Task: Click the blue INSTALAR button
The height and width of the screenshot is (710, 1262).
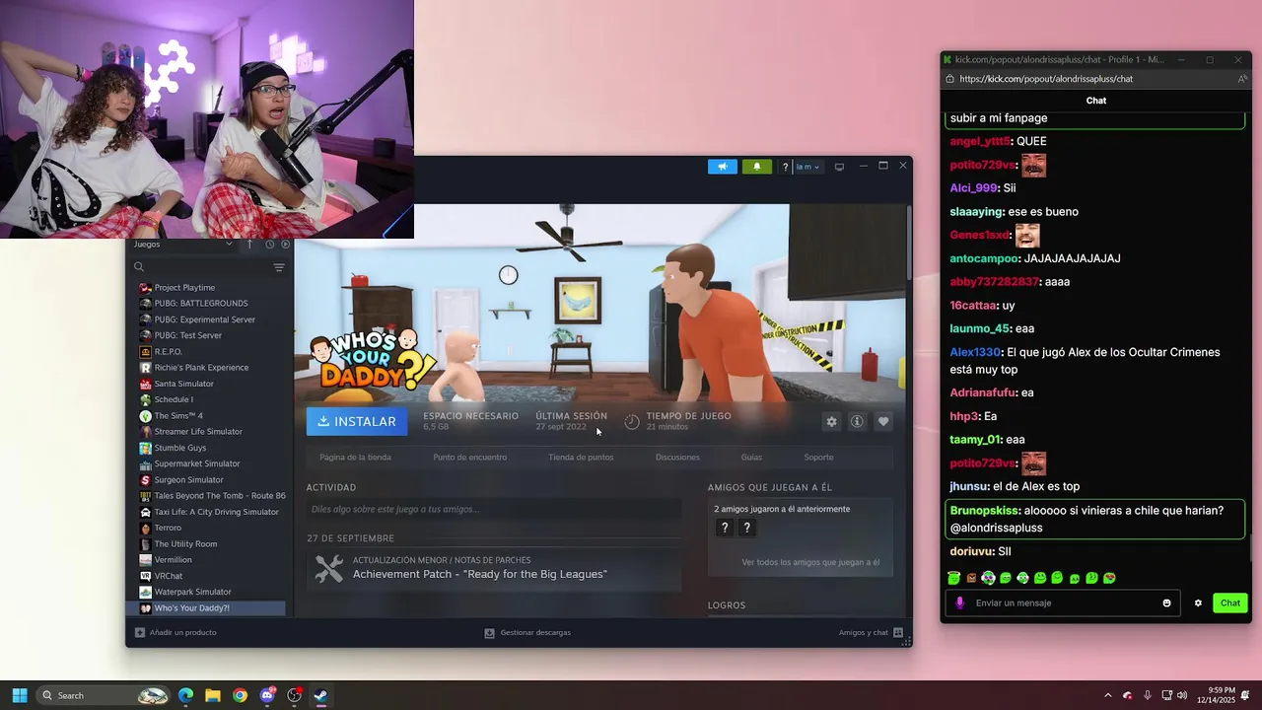Action: (x=357, y=421)
